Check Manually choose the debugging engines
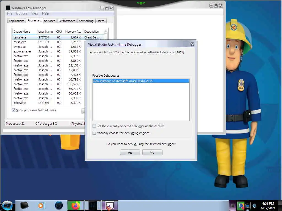The image size is (282, 211). coord(94,133)
